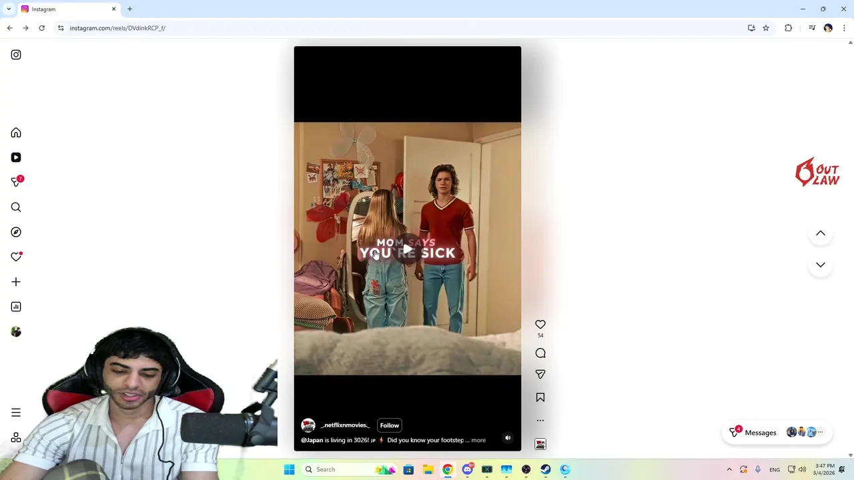Viewport: 854px width, 480px height.
Task: Click the reel author's profile picture
Action: tap(308, 425)
